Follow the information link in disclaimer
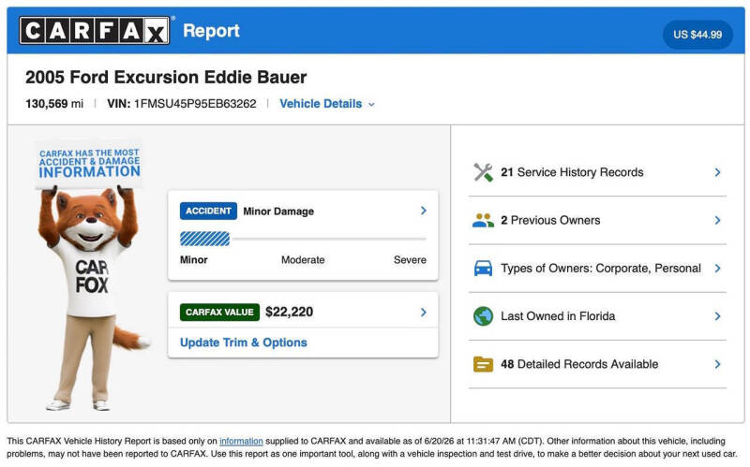 (x=241, y=441)
